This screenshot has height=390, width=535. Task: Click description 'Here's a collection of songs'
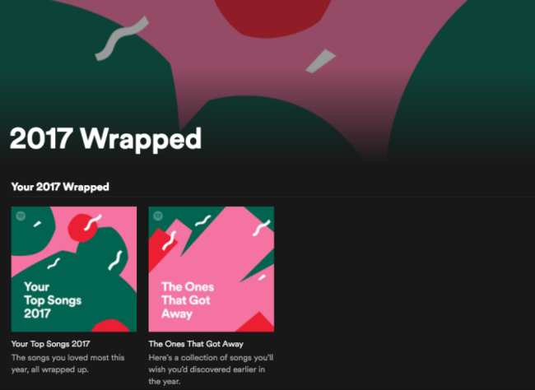coord(211,369)
